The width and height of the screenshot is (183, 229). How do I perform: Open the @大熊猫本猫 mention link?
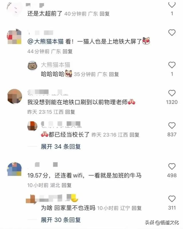click(45, 42)
